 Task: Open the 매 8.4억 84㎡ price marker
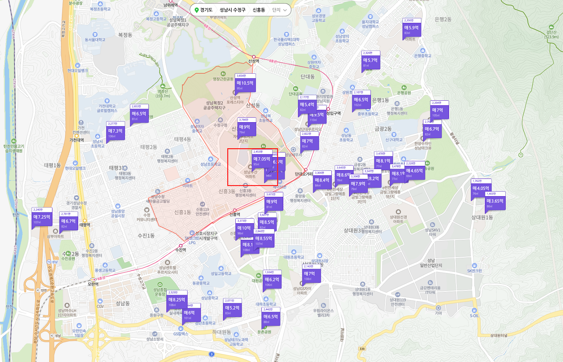[x=322, y=180]
